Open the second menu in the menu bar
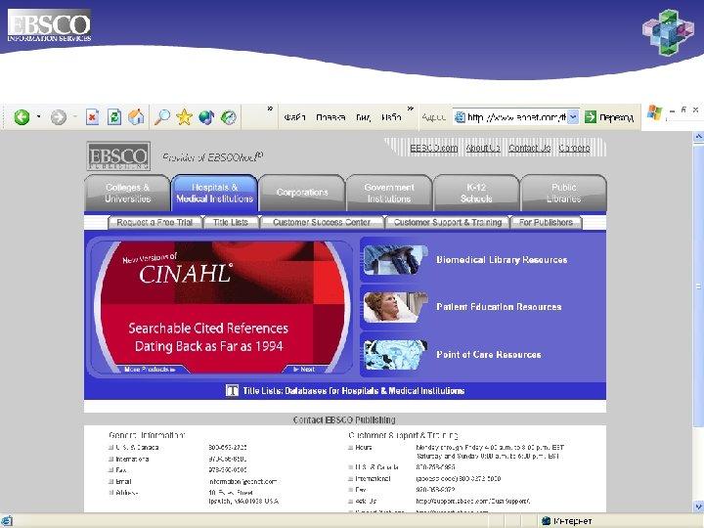This screenshot has height=528, width=704. coord(330,117)
